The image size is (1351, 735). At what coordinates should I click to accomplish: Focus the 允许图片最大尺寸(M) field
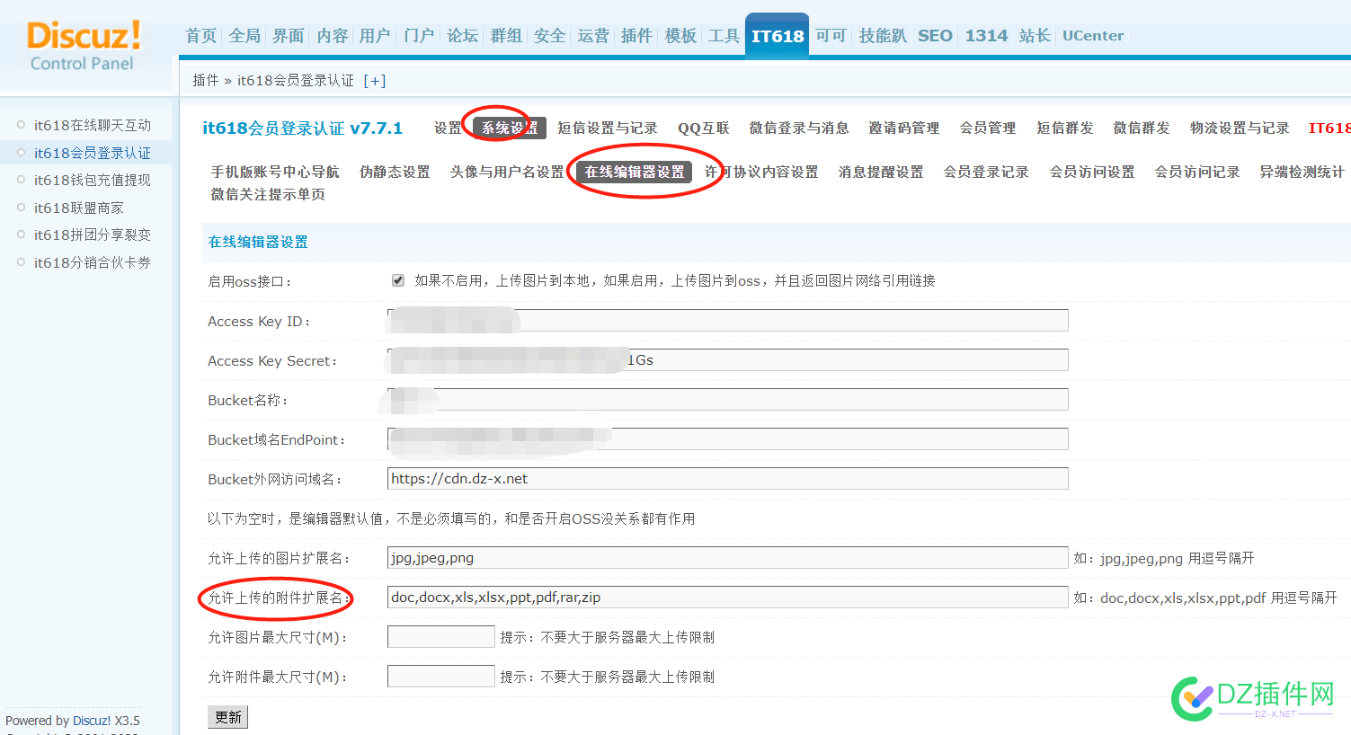(x=441, y=637)
